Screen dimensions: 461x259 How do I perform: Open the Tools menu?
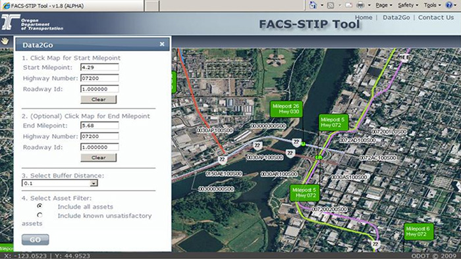(432, 5)
